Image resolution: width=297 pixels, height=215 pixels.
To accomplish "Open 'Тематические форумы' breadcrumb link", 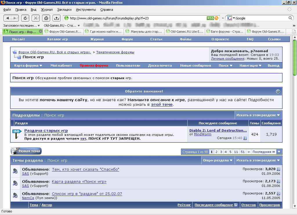I will [x=115, y=52].
